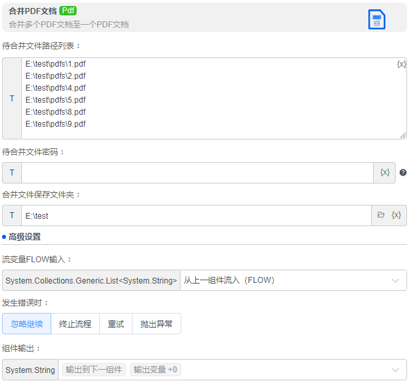
Task: Browse folder for merged file save location
Action: pyautogui.click(x=381, y=216)
